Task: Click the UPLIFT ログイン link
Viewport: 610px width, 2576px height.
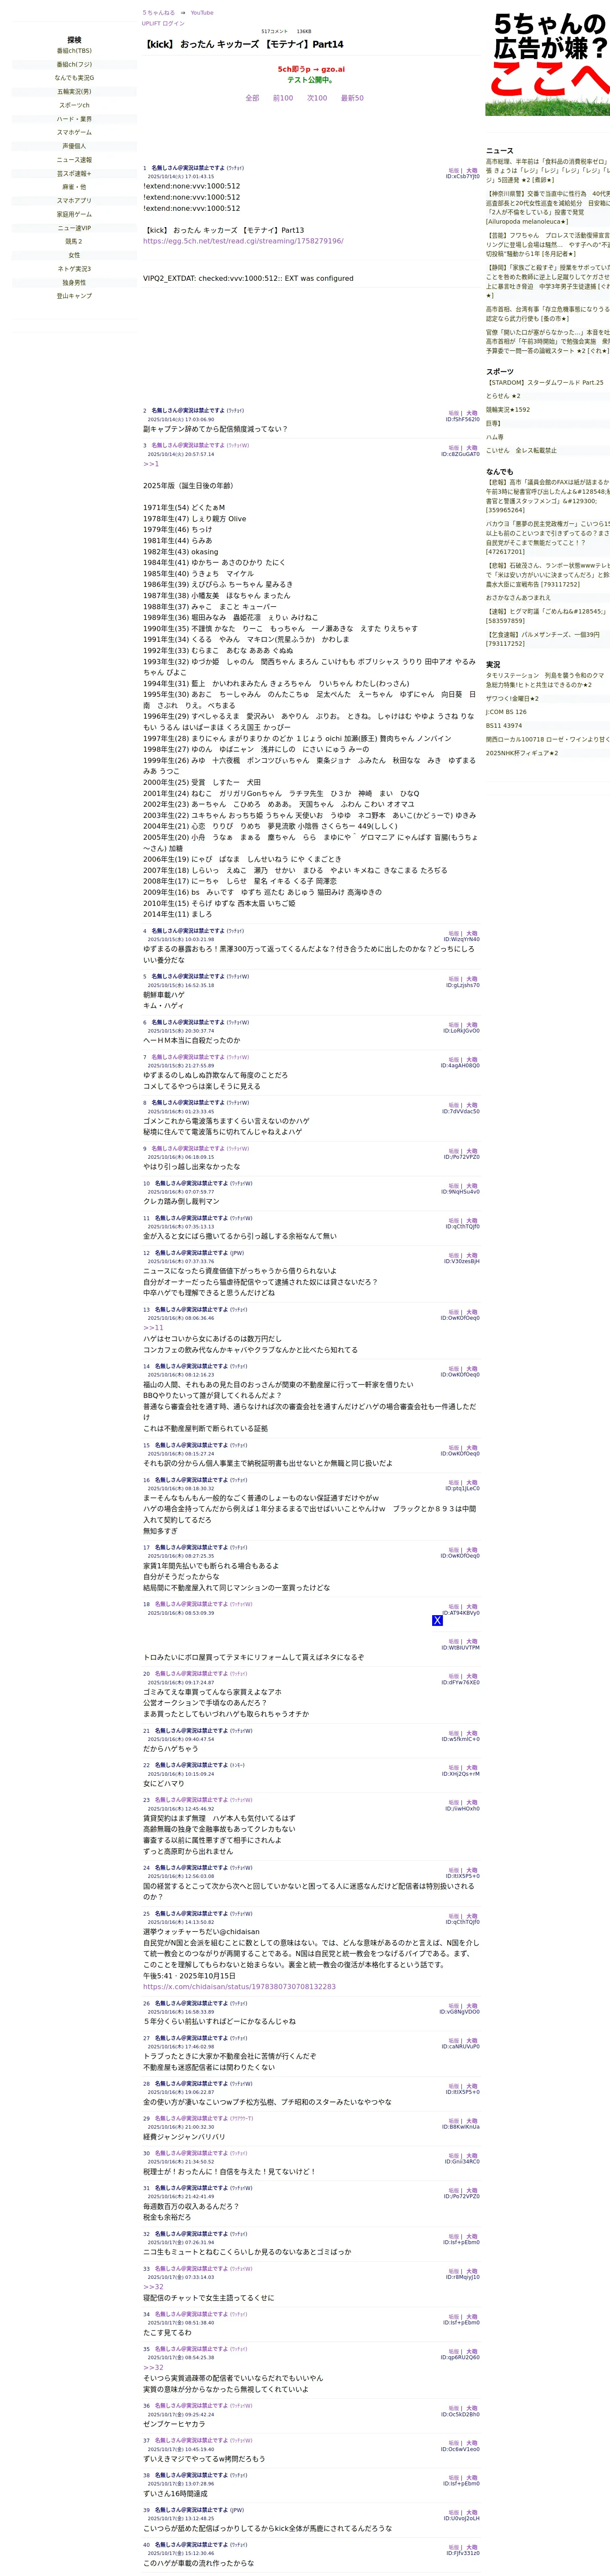Action: pos(163,23)
